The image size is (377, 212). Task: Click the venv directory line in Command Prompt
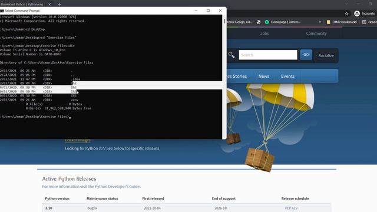(x=39, y=100)
